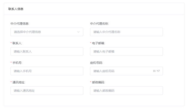Click the 电子邮箱 field label

pyautogui.click(x=98, y=43)
